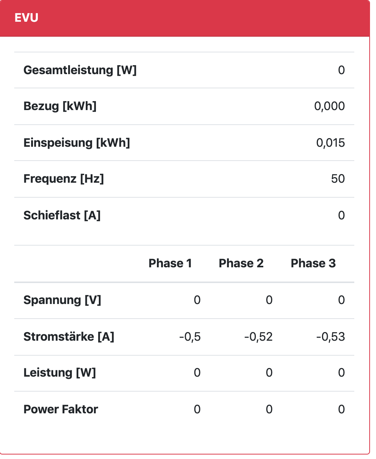Screen dimensions: 376x459
Task: Select the Frequenz value 50
Action: (x=337, y=179)
